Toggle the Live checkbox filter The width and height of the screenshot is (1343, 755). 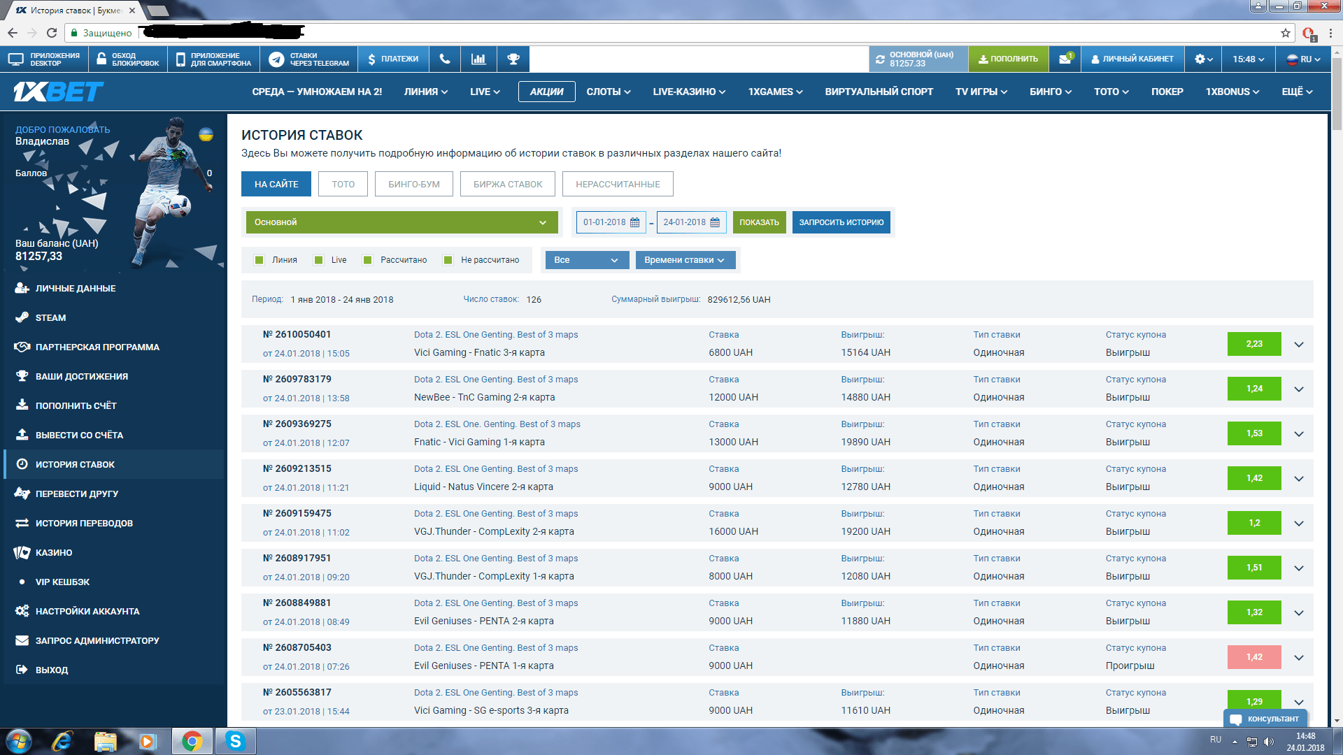[319, 260]
